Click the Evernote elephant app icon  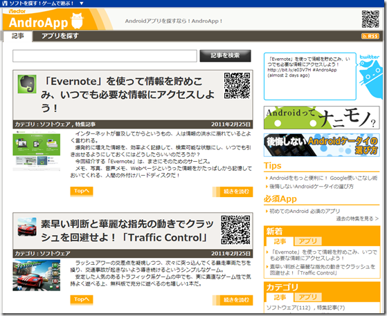[x=27, y=84]
